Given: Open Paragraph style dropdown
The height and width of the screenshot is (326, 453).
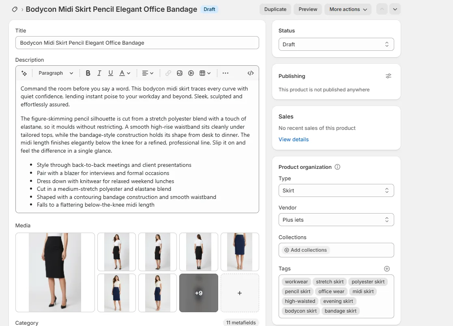Looking at the screenshot, I should tap(56, 73).
